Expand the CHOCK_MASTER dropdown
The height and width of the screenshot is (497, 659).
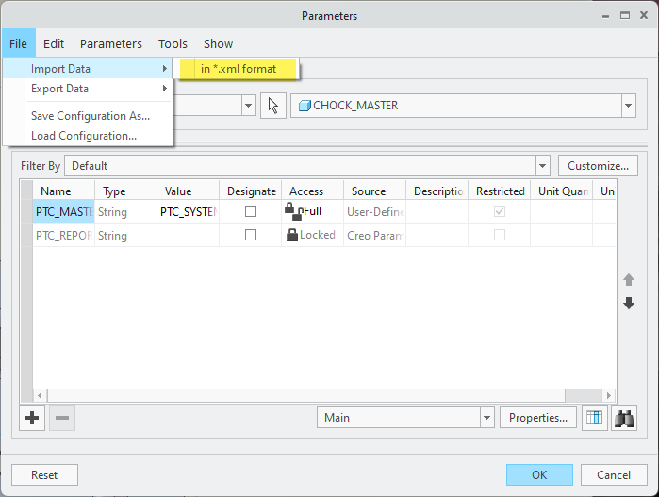pos(629,106)
